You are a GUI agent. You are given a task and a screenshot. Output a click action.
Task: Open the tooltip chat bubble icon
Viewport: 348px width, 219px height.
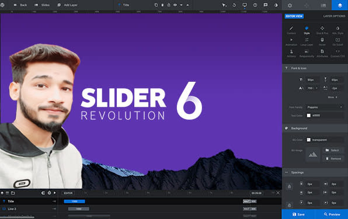click(266, 5)
